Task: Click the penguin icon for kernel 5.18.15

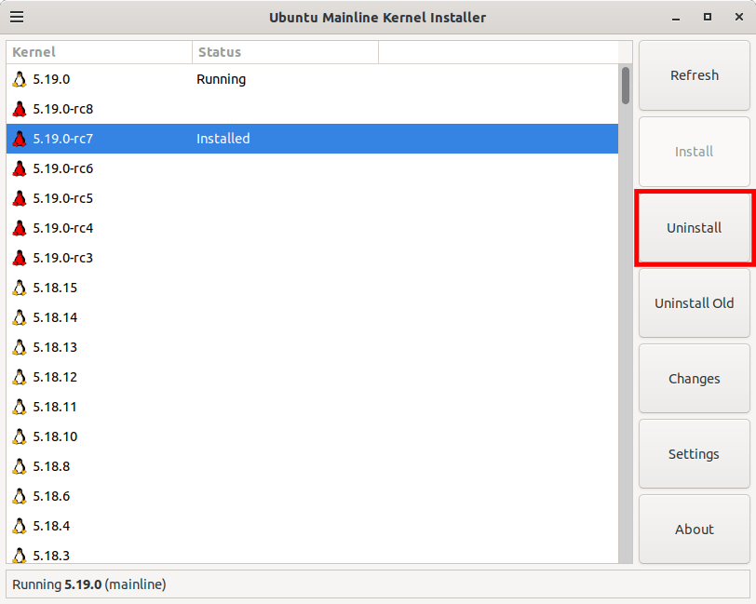Action: 20,288
